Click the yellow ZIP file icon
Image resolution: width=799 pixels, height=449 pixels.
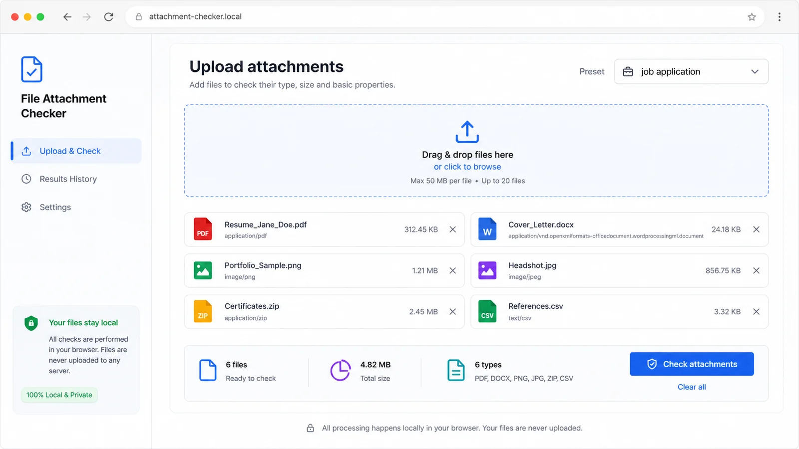click(x=203, y=311)
